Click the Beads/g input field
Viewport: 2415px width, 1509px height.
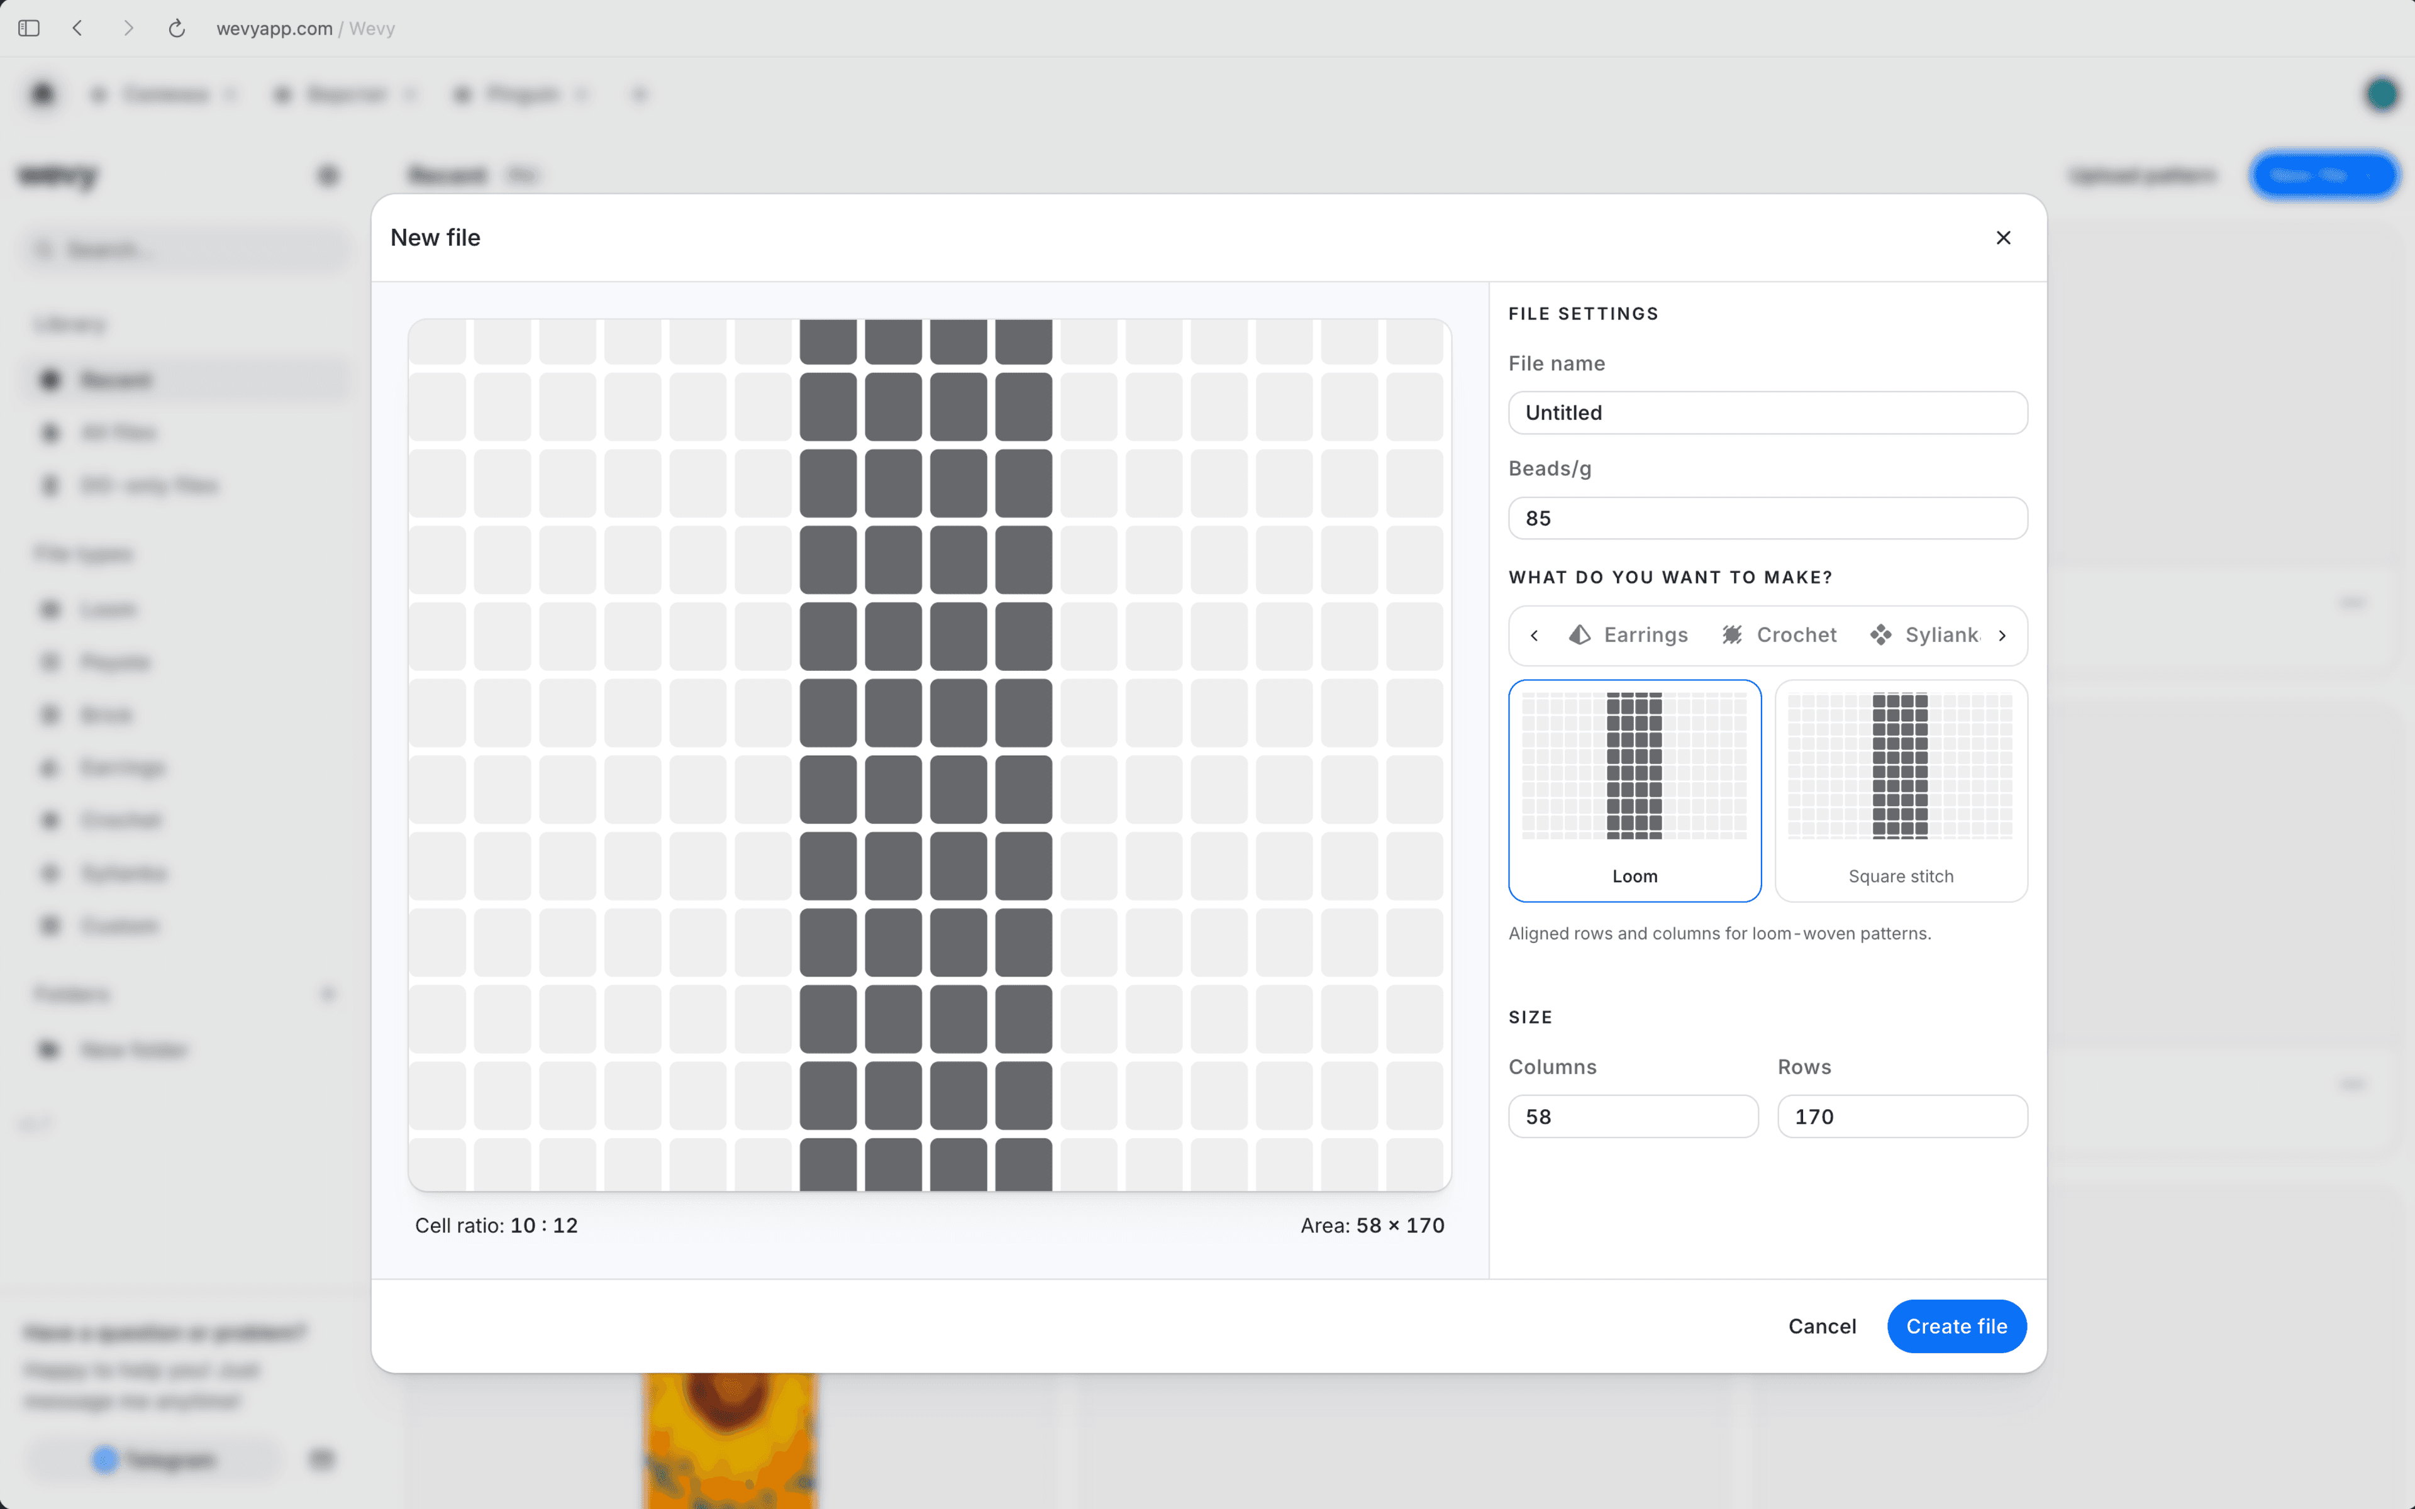pyautogui.click(x=1767, y=518)
